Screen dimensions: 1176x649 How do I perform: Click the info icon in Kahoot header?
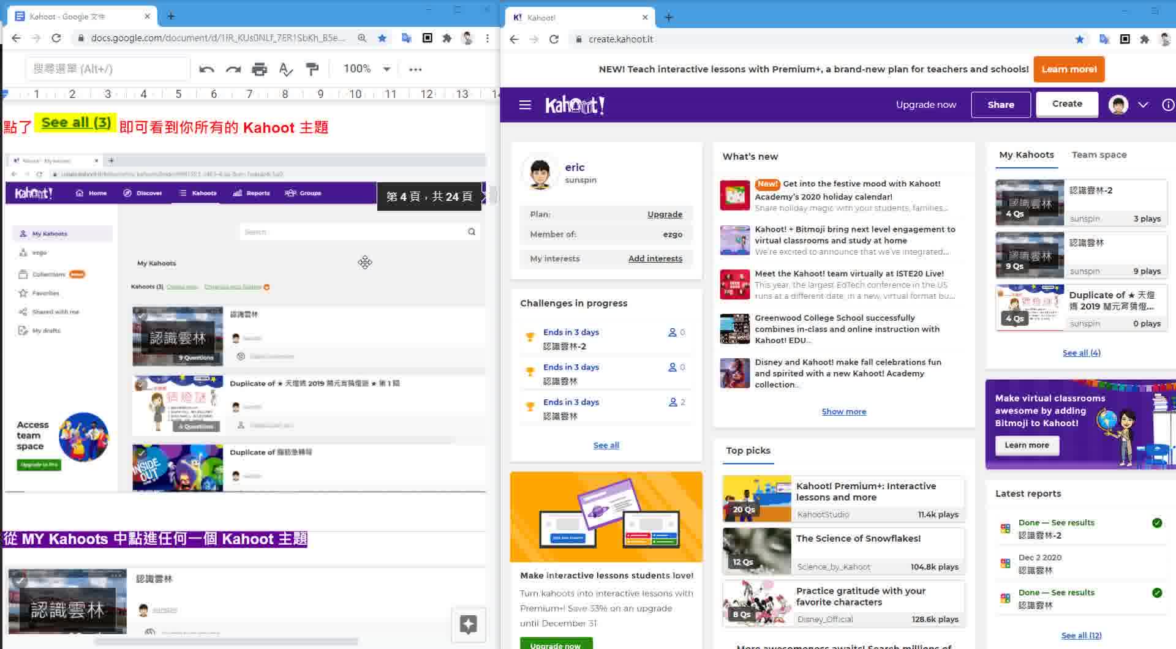point(1168,105)
